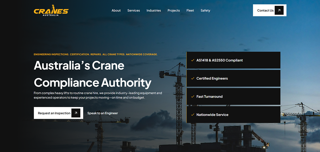Select Fleet in the navigation bar
The image size is (320, 152).
190,11
